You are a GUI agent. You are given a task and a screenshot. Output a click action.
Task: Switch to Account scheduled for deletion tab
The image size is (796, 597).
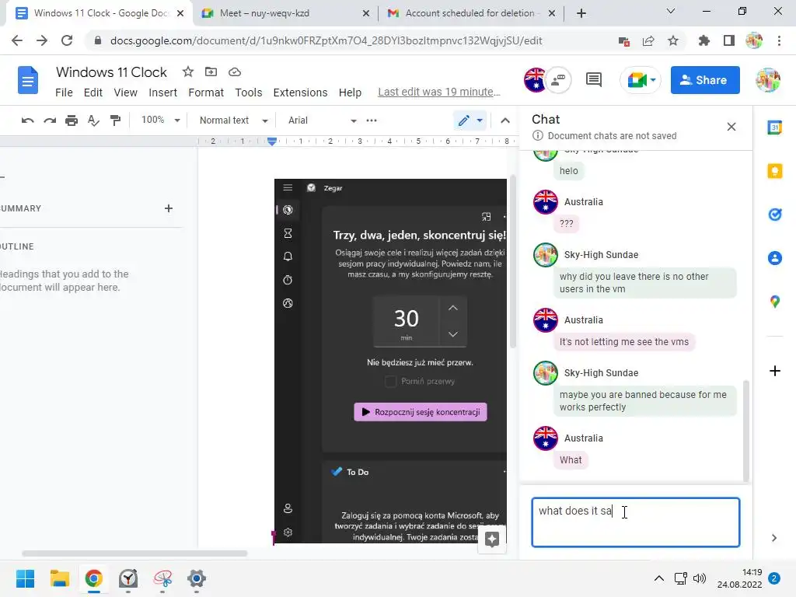[470, 13]
